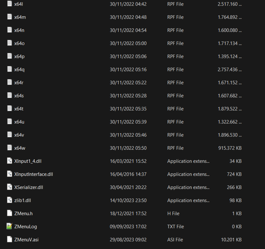Select the ZMenuLog text file icon
The height and width of the screenshot is (249, 265).
click(x=9, y=226)
